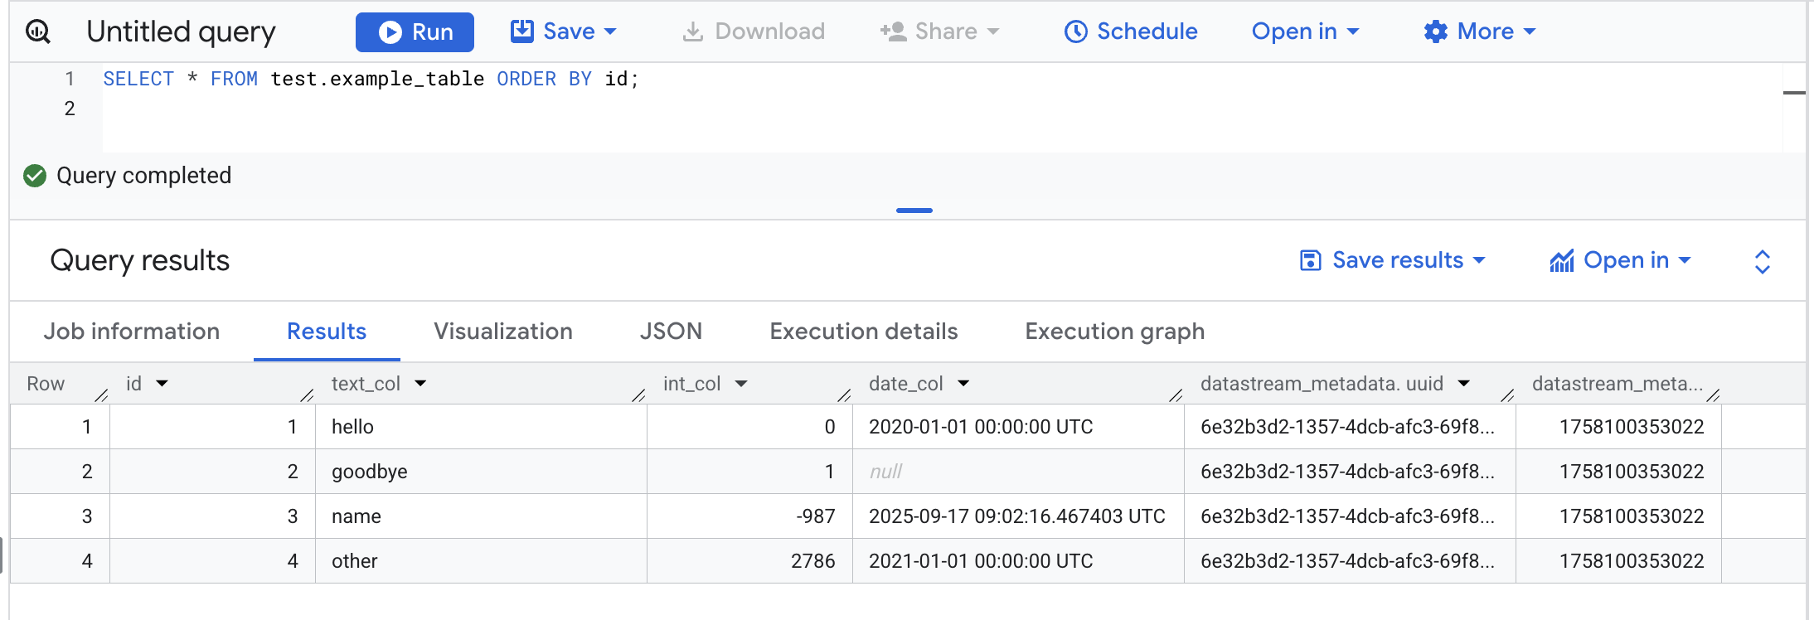Image resolution: width=1814 pixels, height=620 pixels.
Task: Click the date_col column menu arrow
Action: 963,384
